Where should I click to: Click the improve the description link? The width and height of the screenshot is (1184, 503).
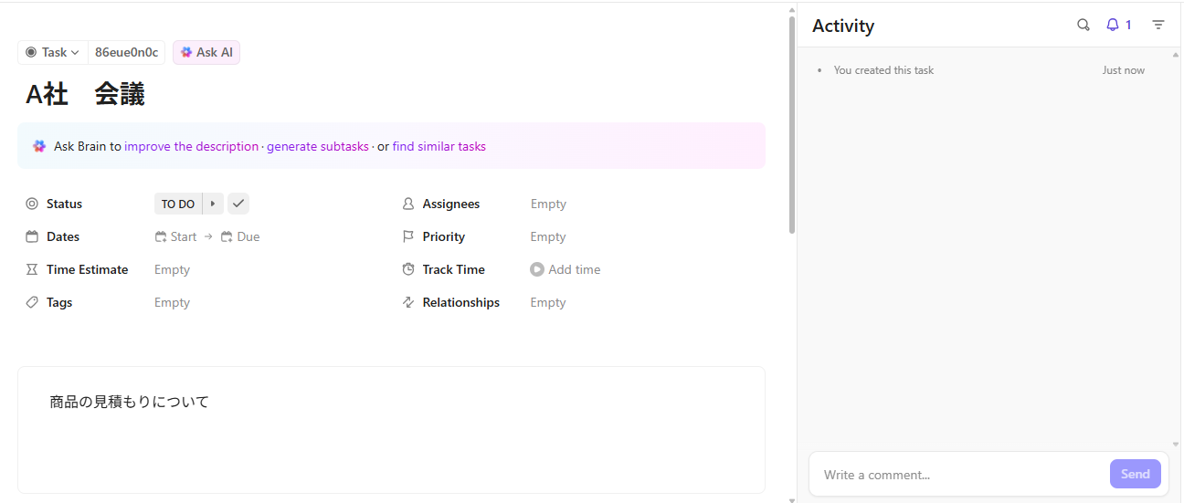(x=192, y=147)
